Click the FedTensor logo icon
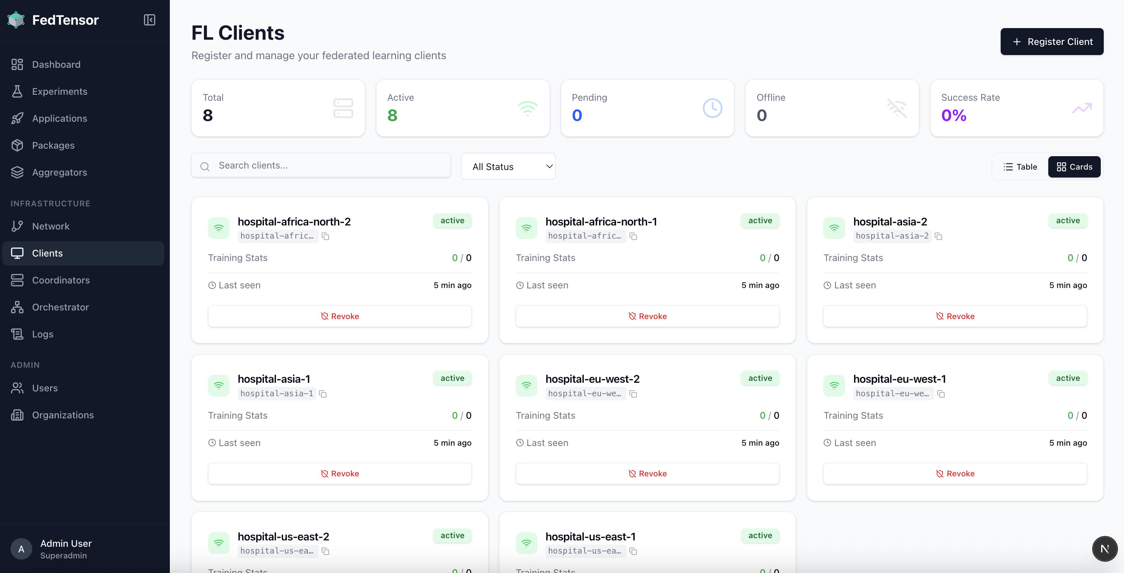 (x=16, y=20)
